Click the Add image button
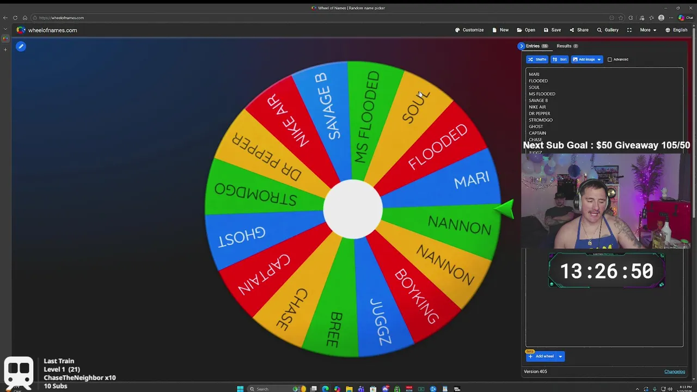The height and width of the screenshot is (392, 697). (x=583, y=59)
